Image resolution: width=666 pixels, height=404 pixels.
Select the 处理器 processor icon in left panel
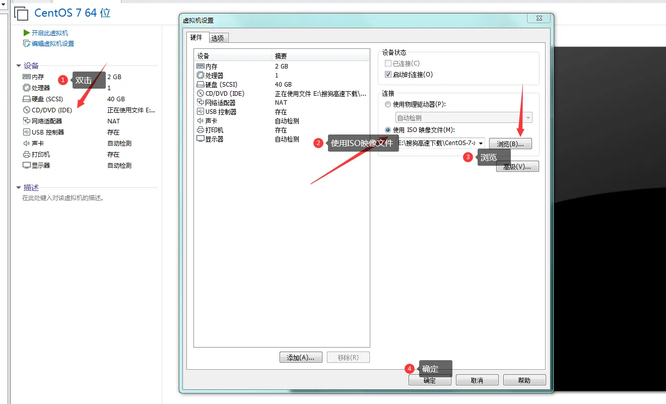(27, 88)
